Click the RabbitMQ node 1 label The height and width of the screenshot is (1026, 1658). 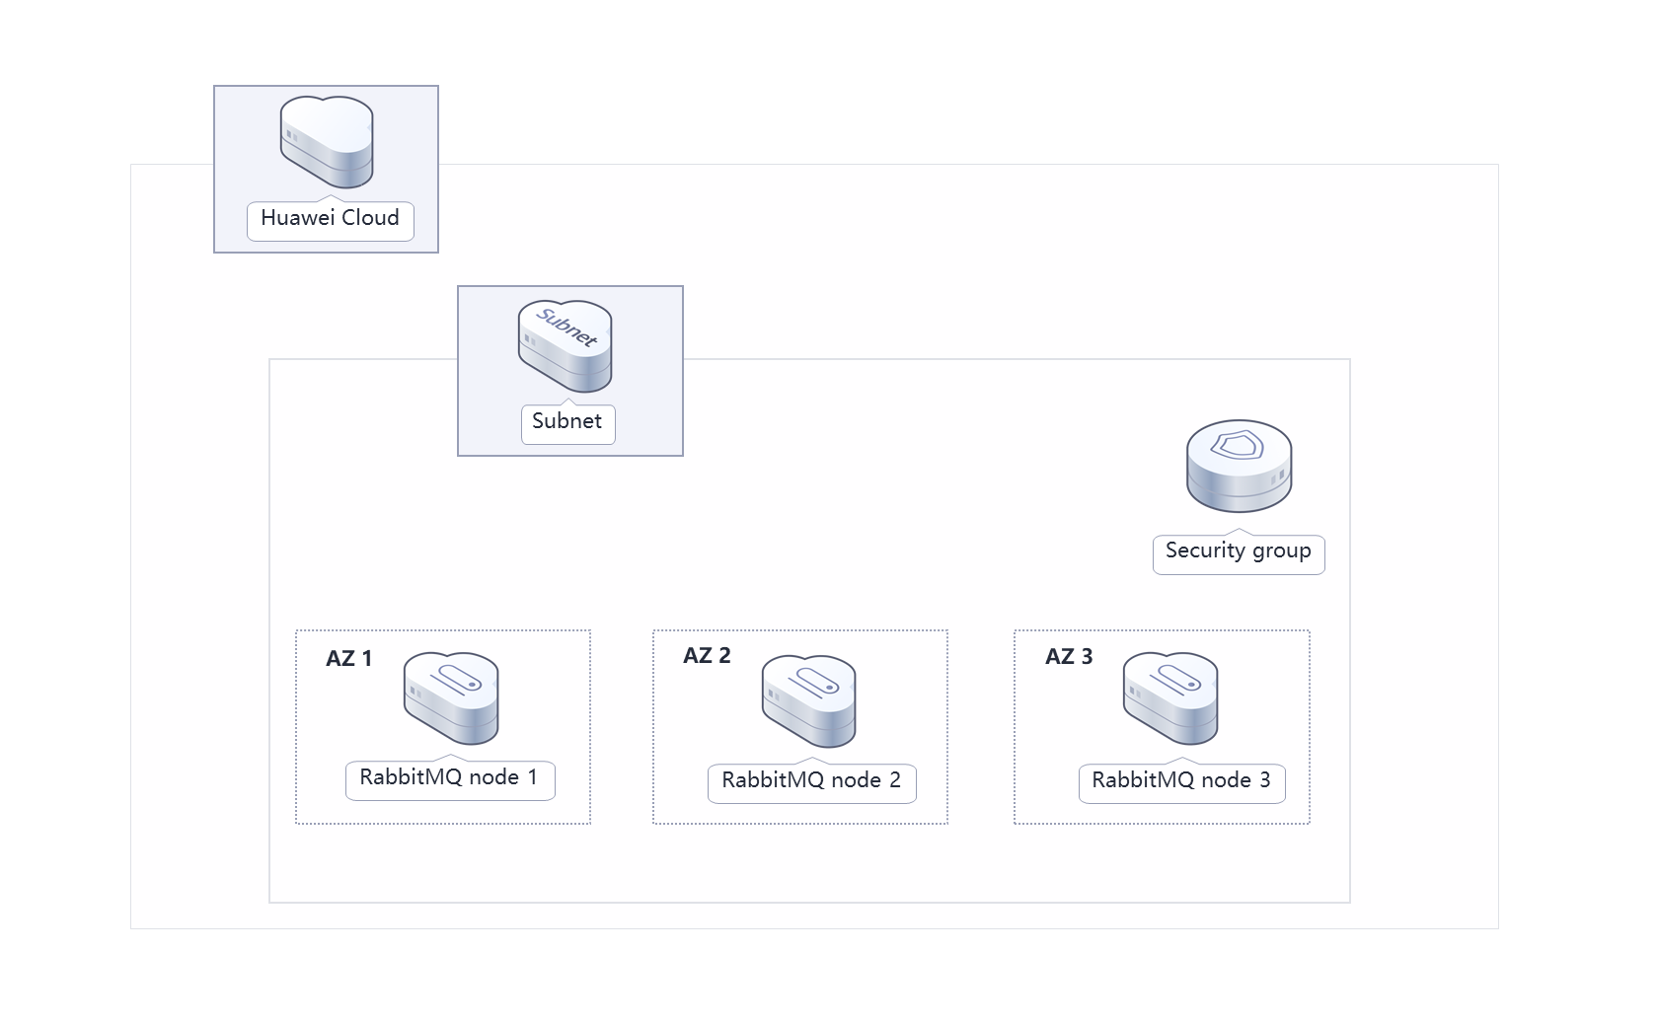pyautogui.click(x=450, y=779)
